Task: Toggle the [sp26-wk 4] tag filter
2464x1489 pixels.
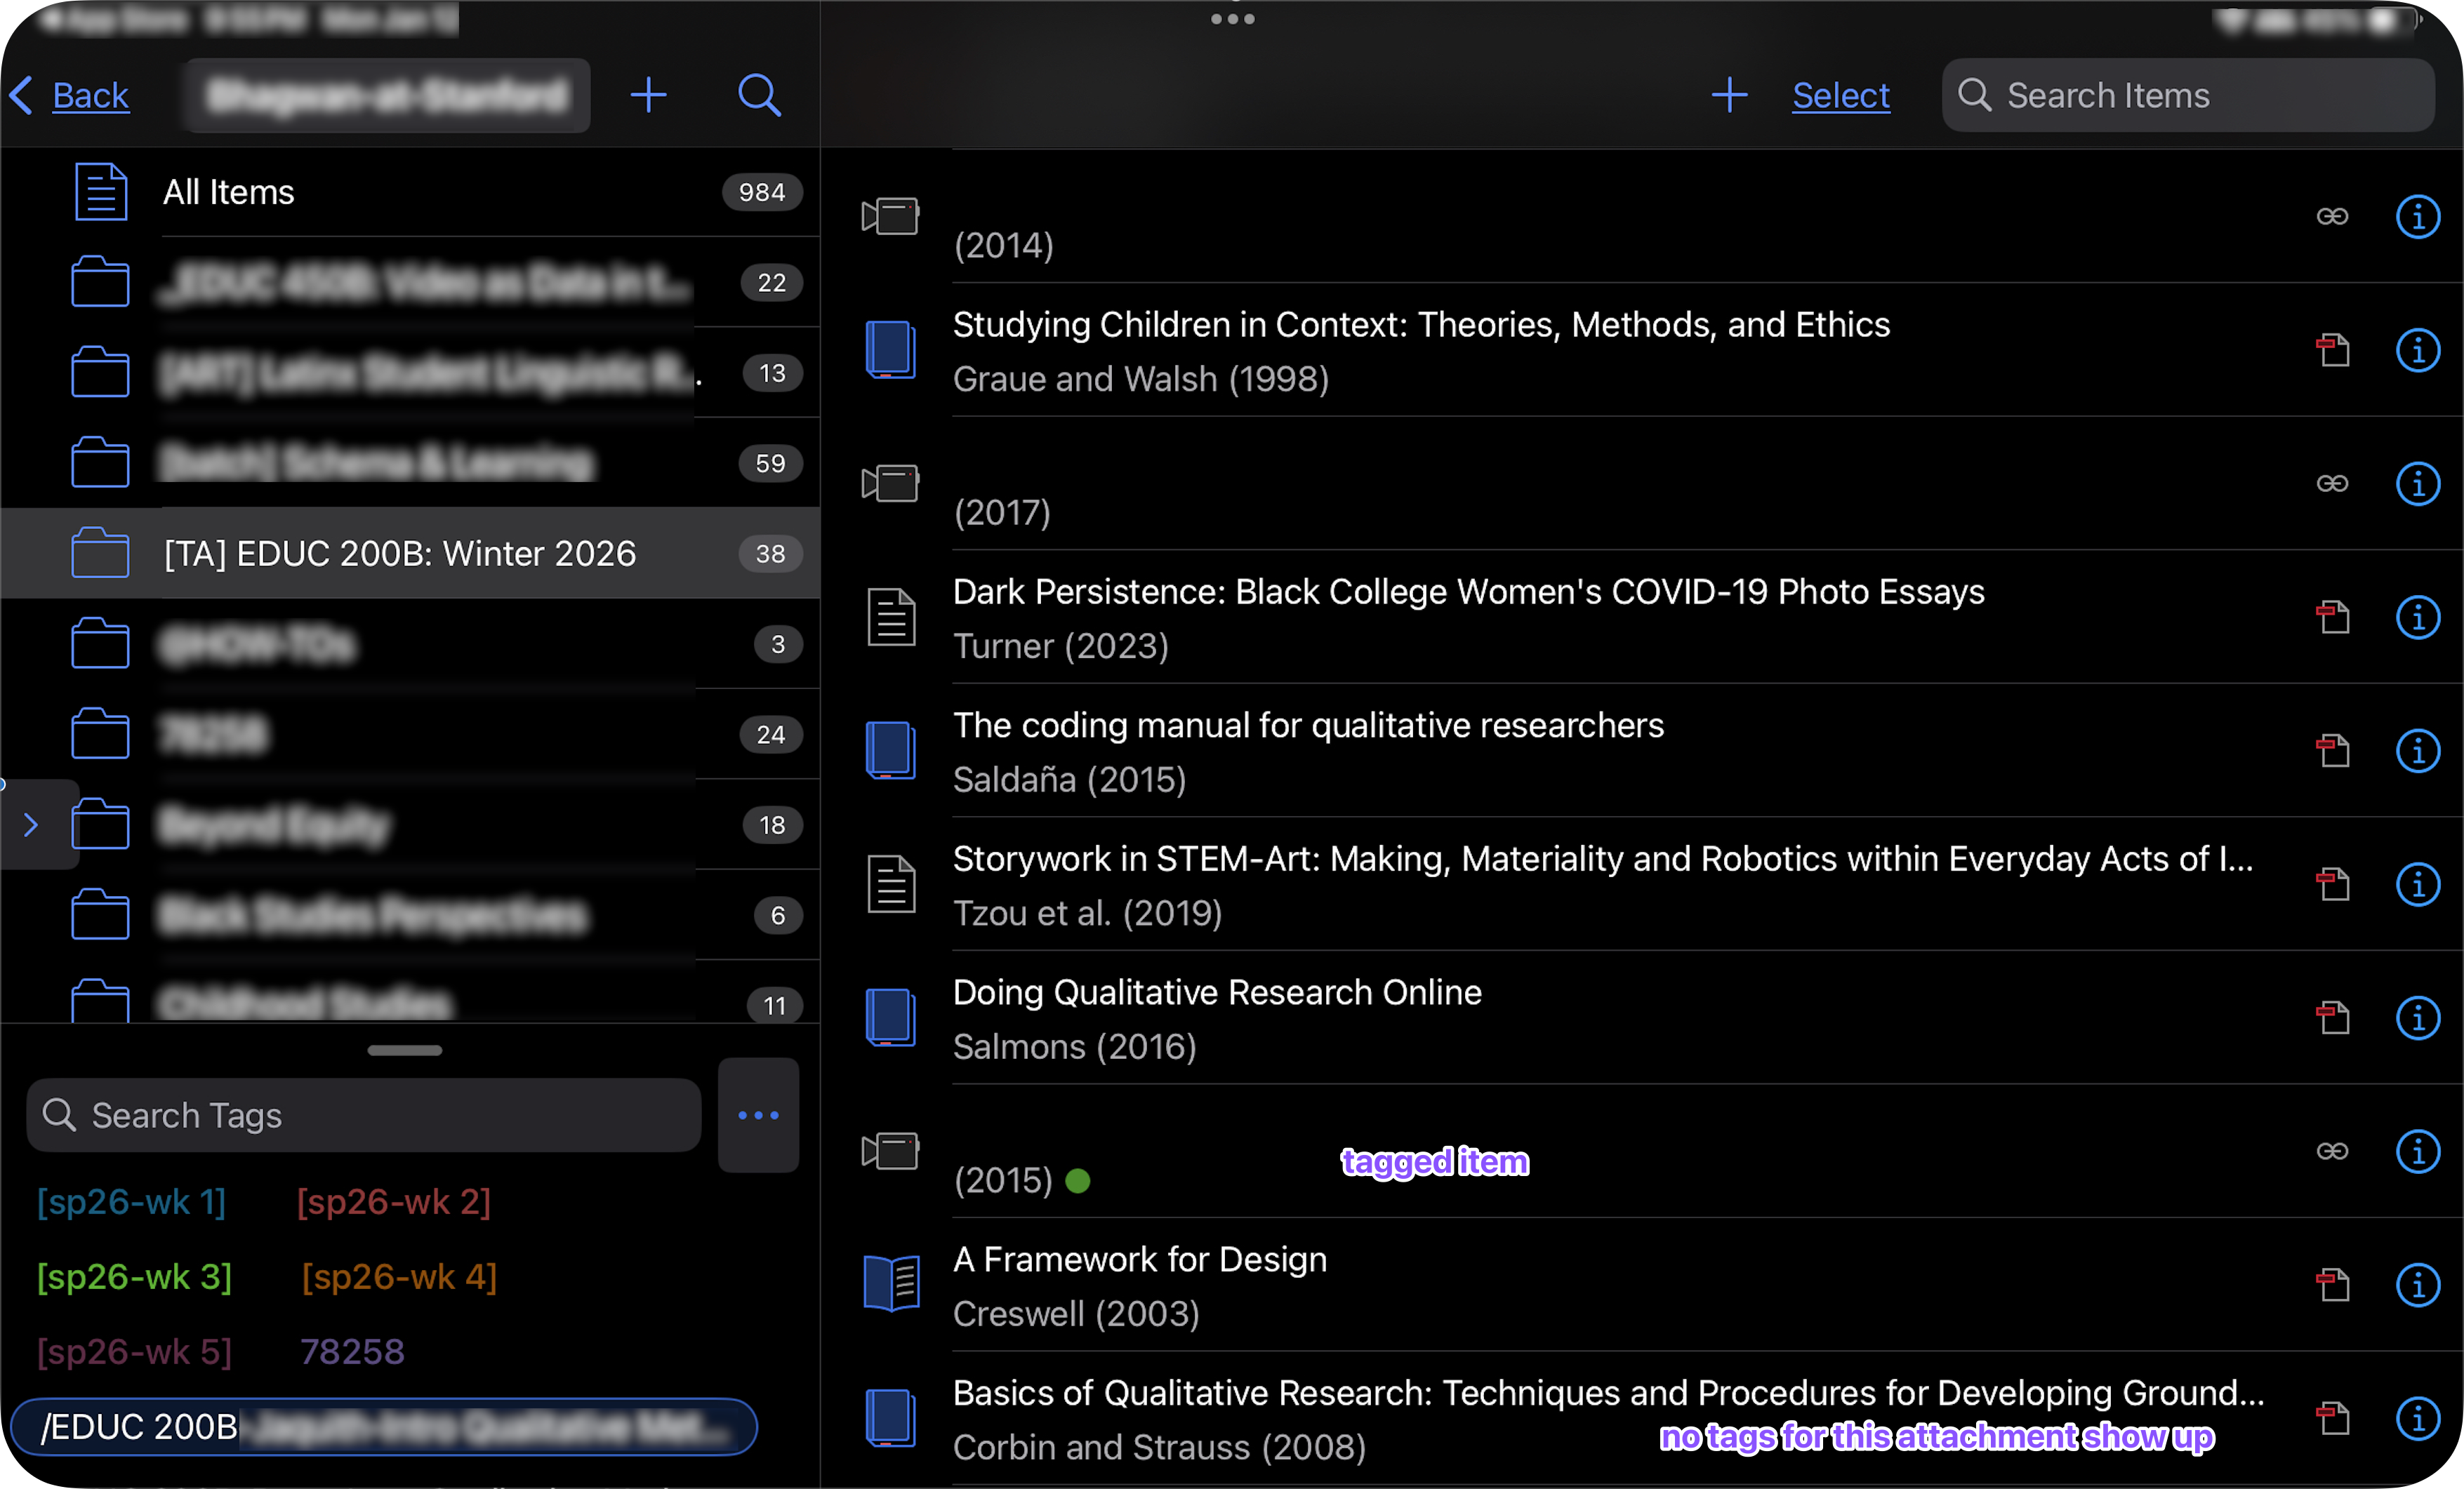Action: (399, 1276)
